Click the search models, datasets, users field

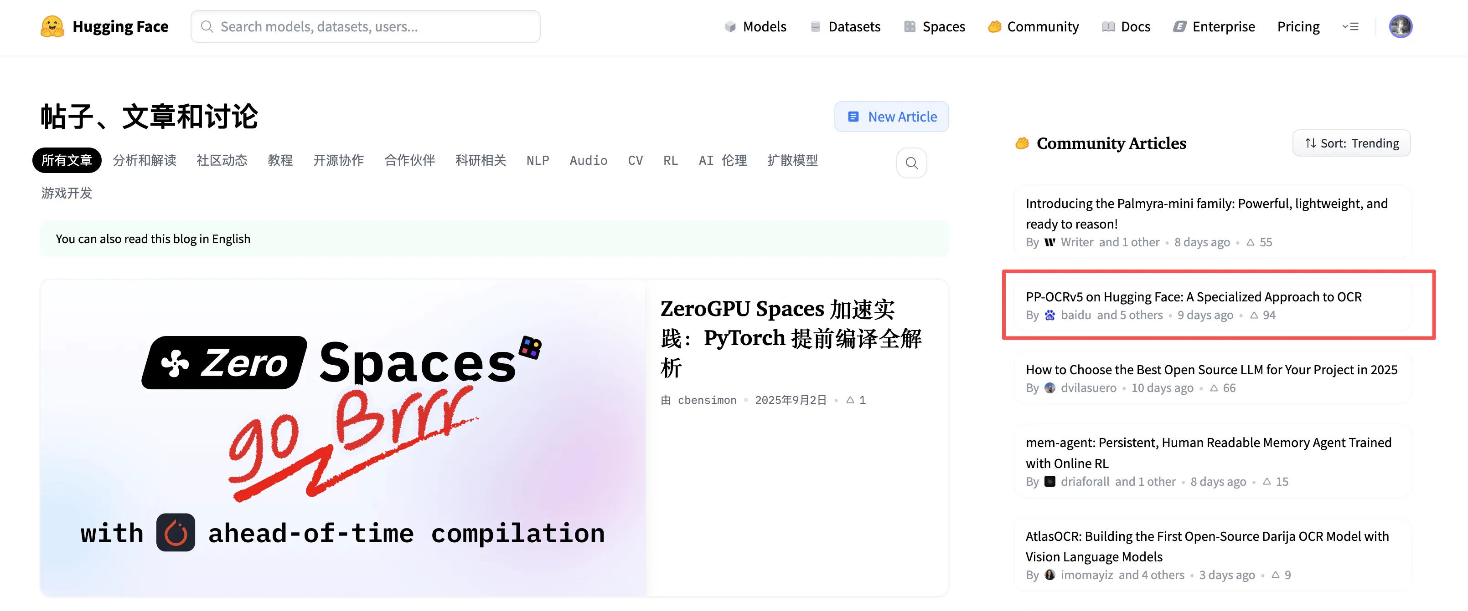(x=365, y=26)
